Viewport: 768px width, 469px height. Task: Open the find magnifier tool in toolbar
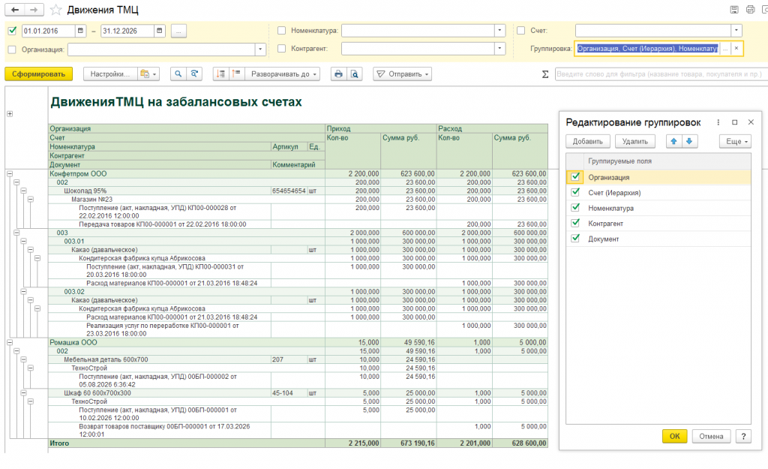click(x=178, y=74)
